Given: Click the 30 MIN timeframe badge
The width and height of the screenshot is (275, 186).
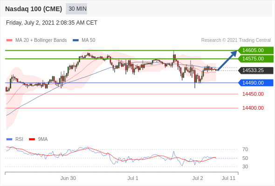Looking at the screenshot, I should (76, 9).
